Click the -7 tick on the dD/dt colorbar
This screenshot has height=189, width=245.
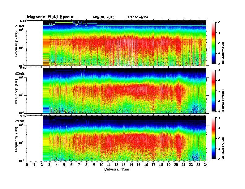click(219, 91)
